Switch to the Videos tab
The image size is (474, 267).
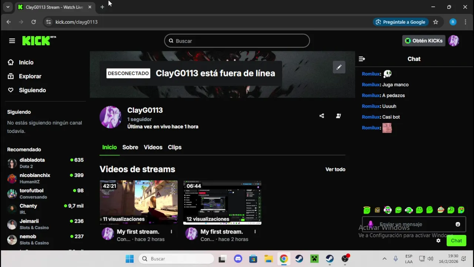point(153,147)
